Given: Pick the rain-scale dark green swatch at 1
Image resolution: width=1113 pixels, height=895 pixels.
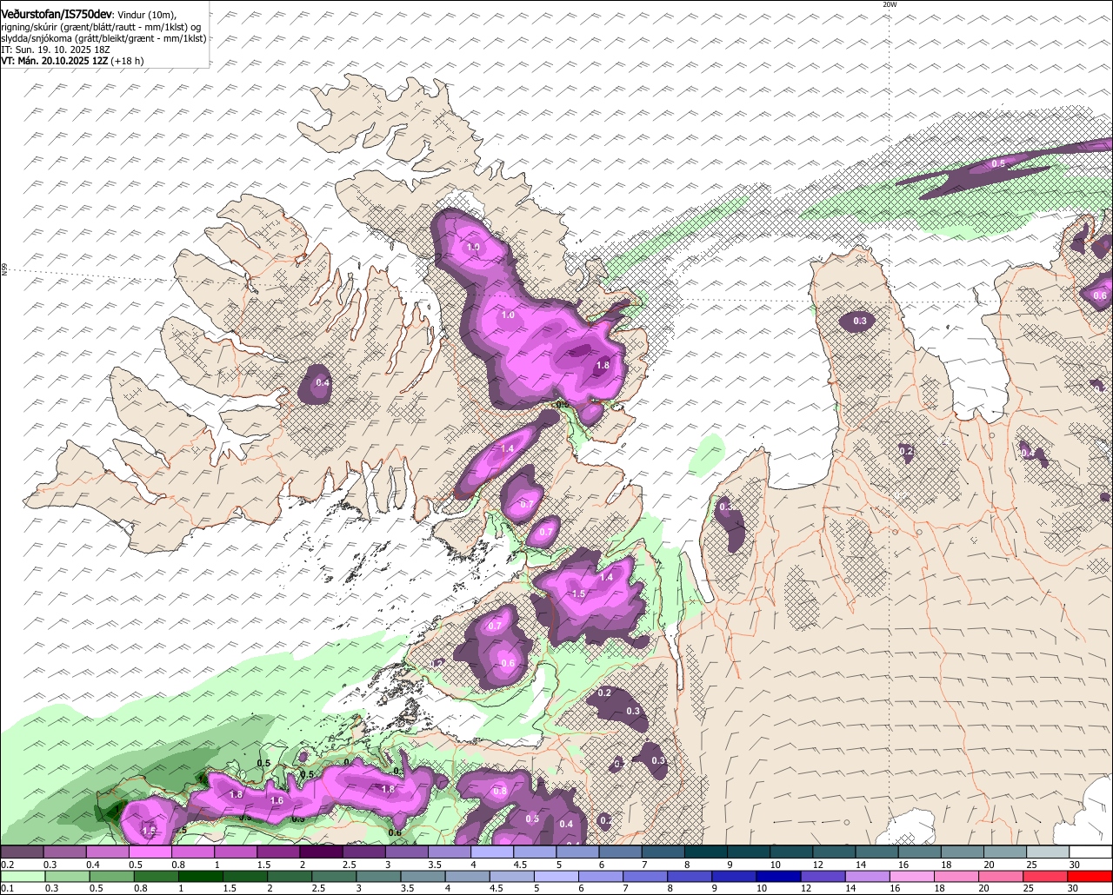Looking at the screenshot, I should [x=200, y=877].
